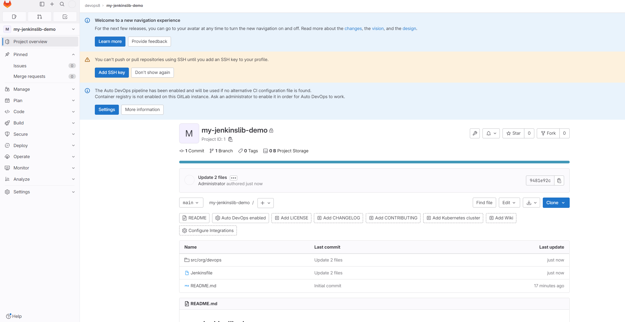Expand commit message ellipsis button
The image size is (625, 322).
[233, 178]
